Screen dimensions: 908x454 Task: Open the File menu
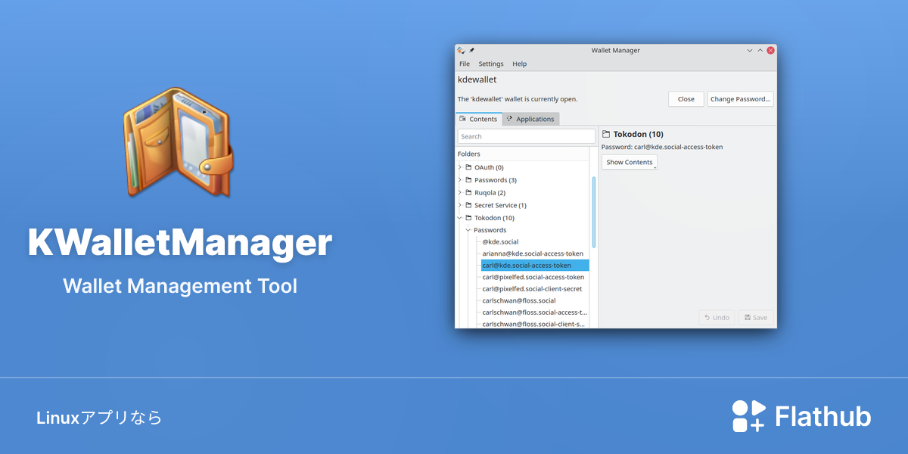tap(465, 64)
